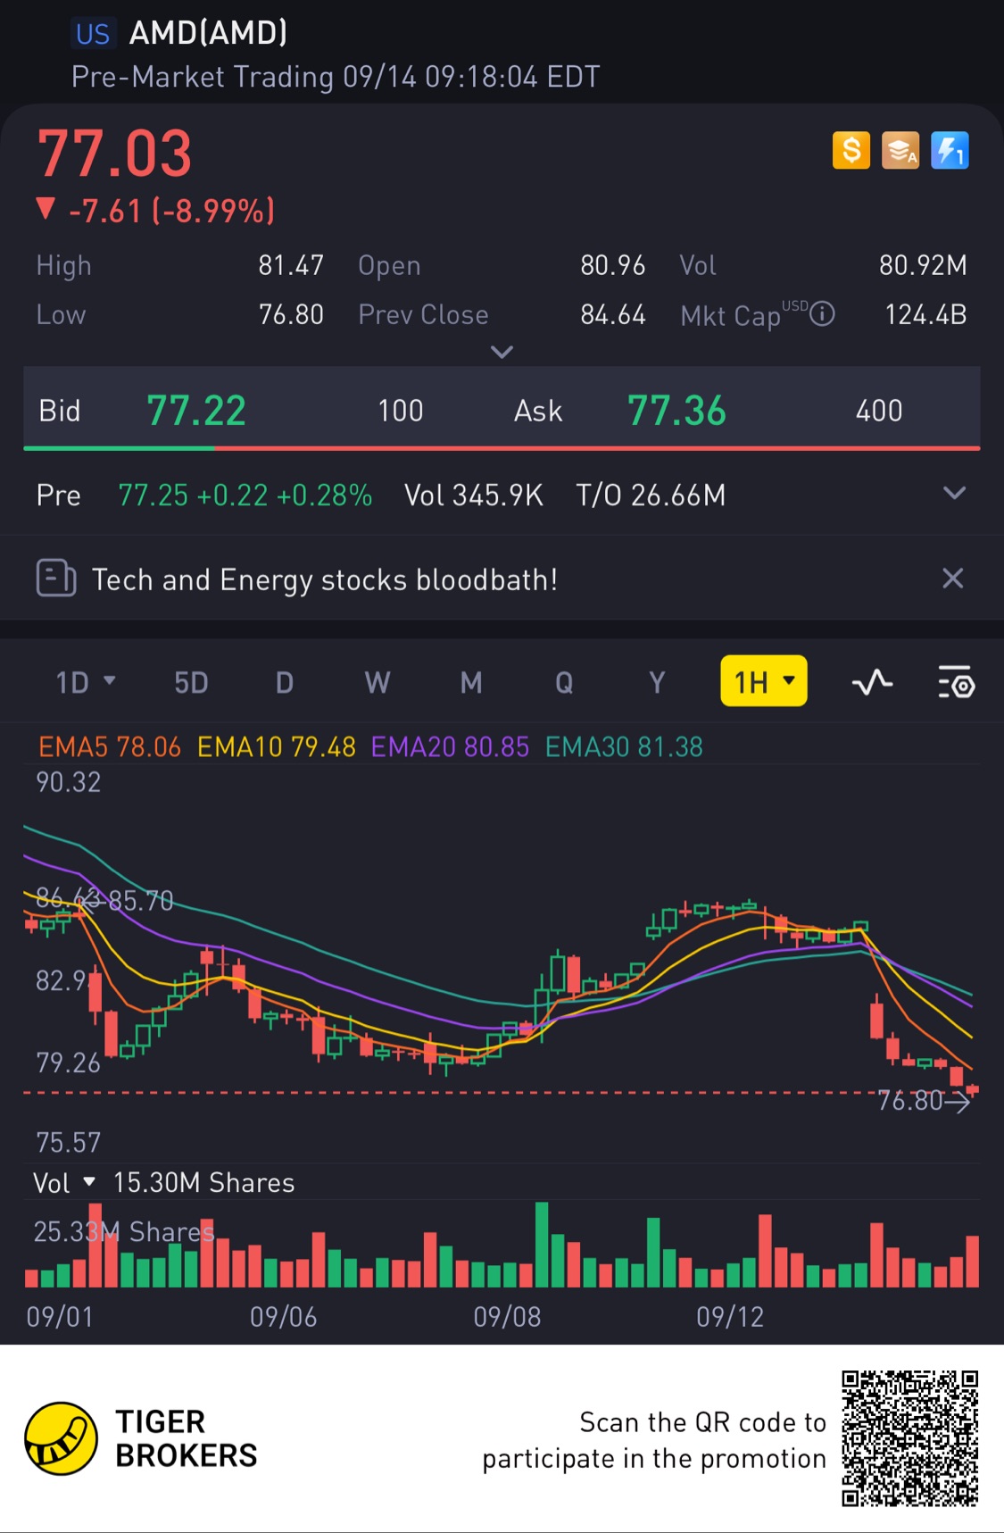
Task: Tap the promotion QR code
Action: tap(909, 1438)
